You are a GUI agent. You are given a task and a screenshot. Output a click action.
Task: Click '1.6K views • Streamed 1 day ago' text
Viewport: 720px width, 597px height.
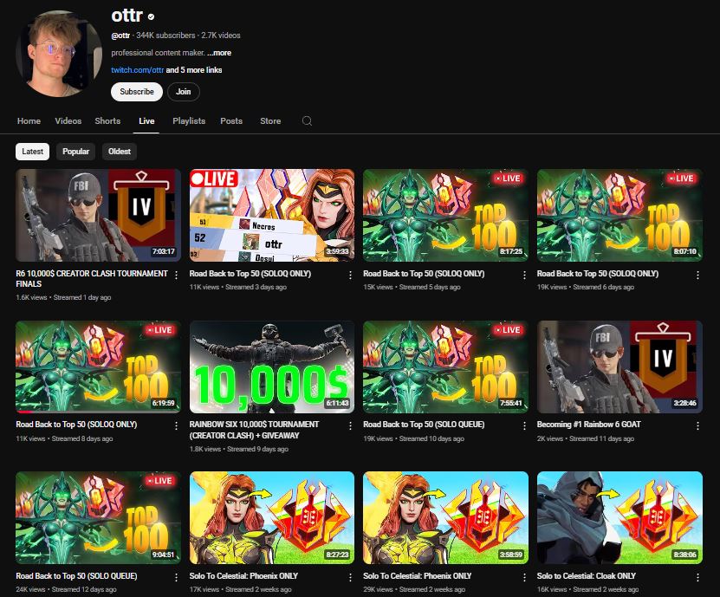[x=63, y=297]
